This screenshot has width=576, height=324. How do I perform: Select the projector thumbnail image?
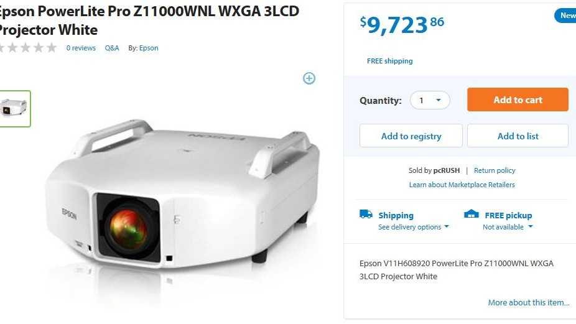15,109
